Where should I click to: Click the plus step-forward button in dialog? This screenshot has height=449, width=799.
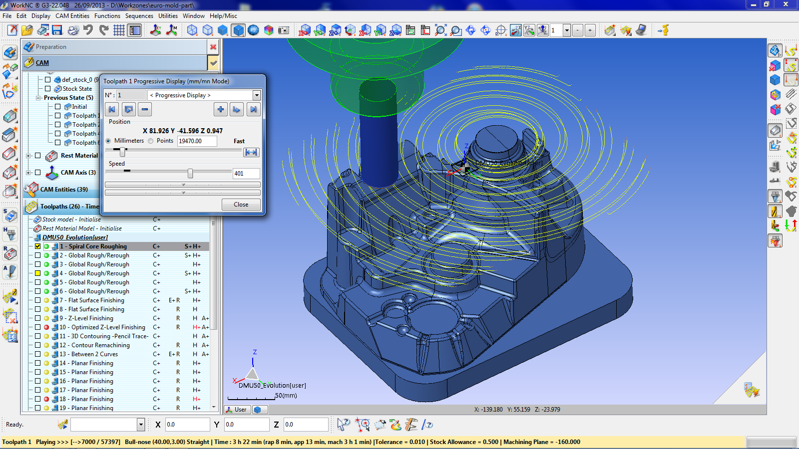click(221, 109)
